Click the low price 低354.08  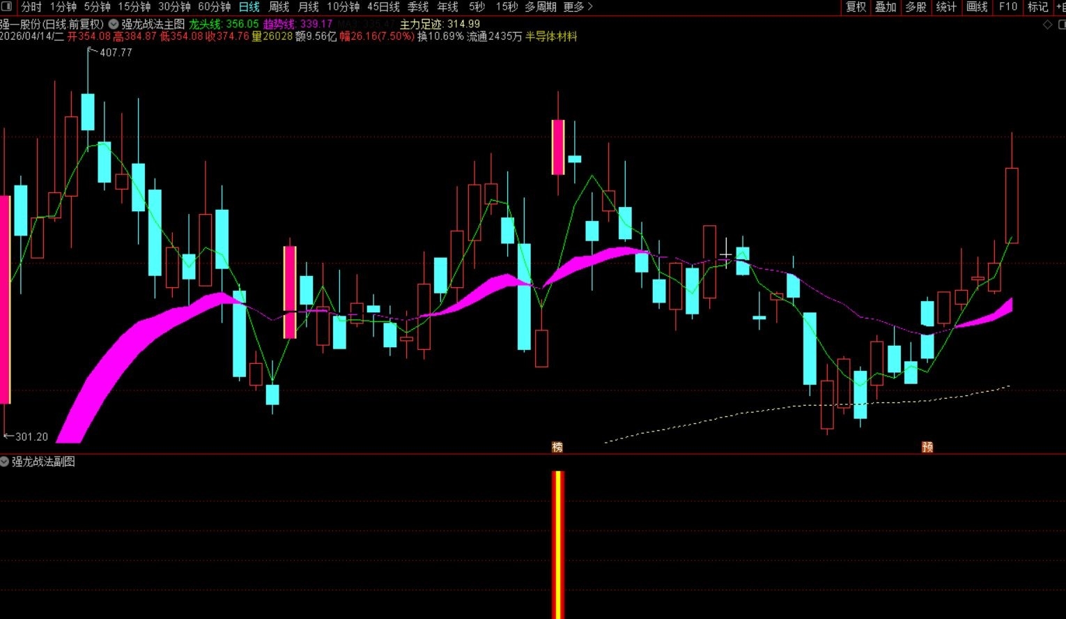point(181,36)
